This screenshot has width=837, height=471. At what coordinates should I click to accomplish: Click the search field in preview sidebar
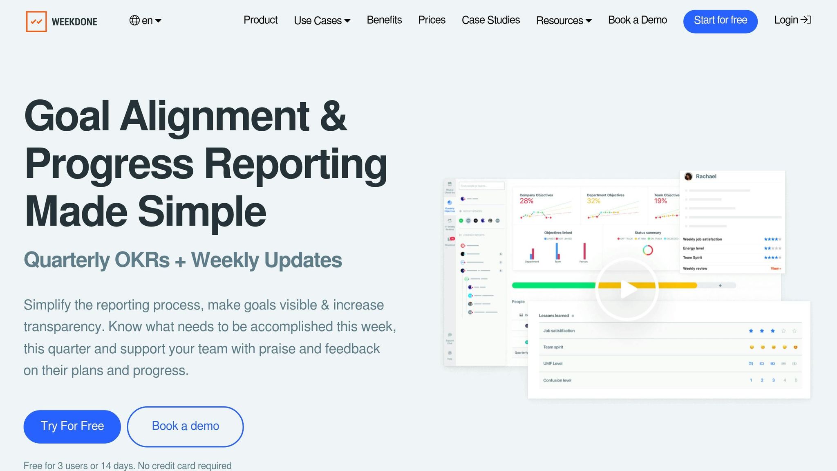click(x=481, y=186)
